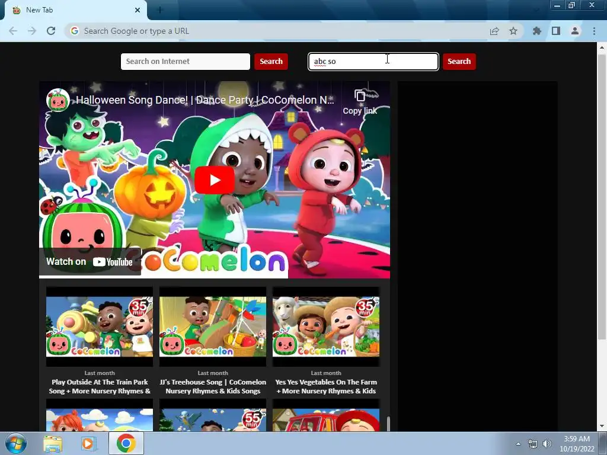Click page scrollbar up arrow
This screenshot has height=455, width=607.
pos(602,47)
